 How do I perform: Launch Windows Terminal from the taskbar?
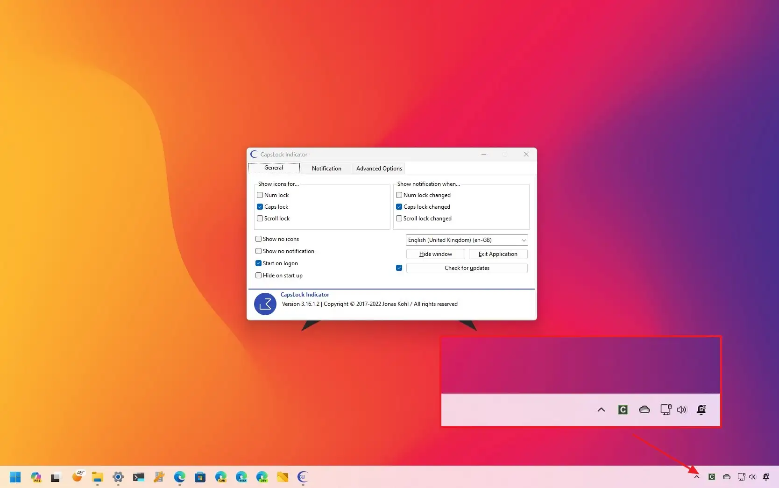tap(138, 477)
